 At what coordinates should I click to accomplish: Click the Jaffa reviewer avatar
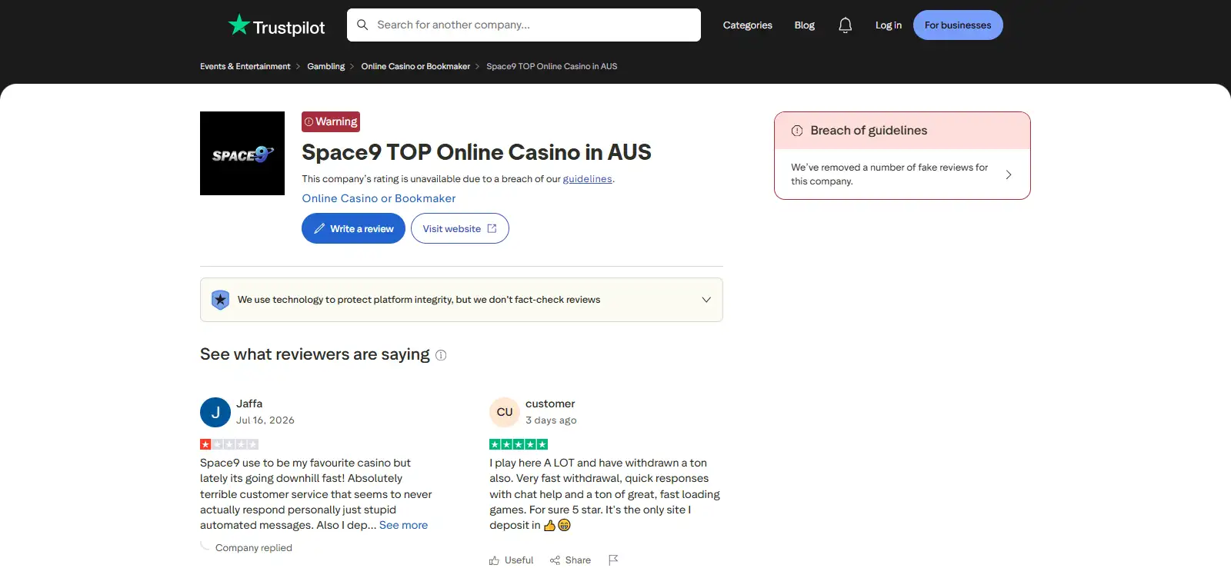(x=215, y=413)
